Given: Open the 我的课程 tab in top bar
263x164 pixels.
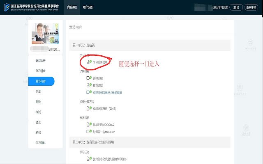Looking at the screenshot, I should click(x=72, y=7).
